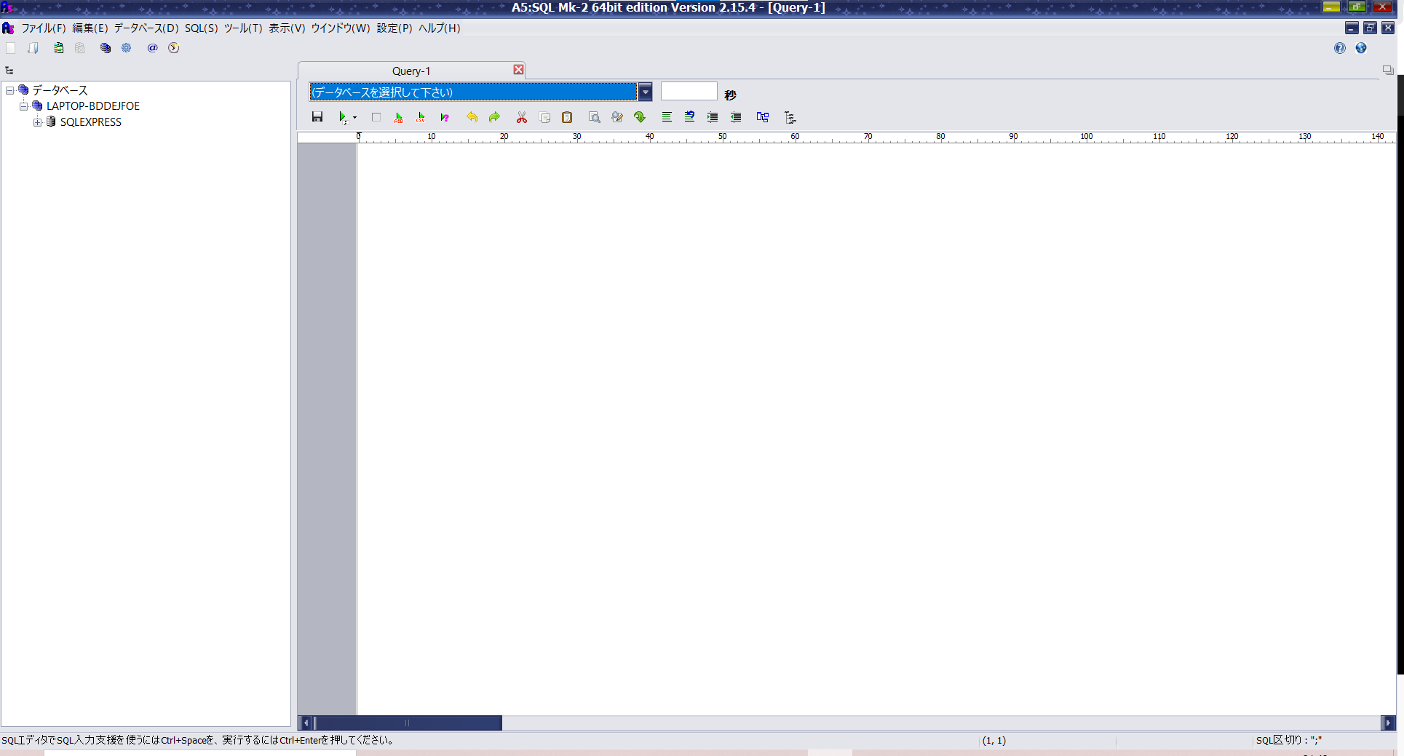The height and width of the screenshot is (756, 1404).
Task: Click the explain plan icon with question mark
Action: pyautogui.click(x=445, y=117)
